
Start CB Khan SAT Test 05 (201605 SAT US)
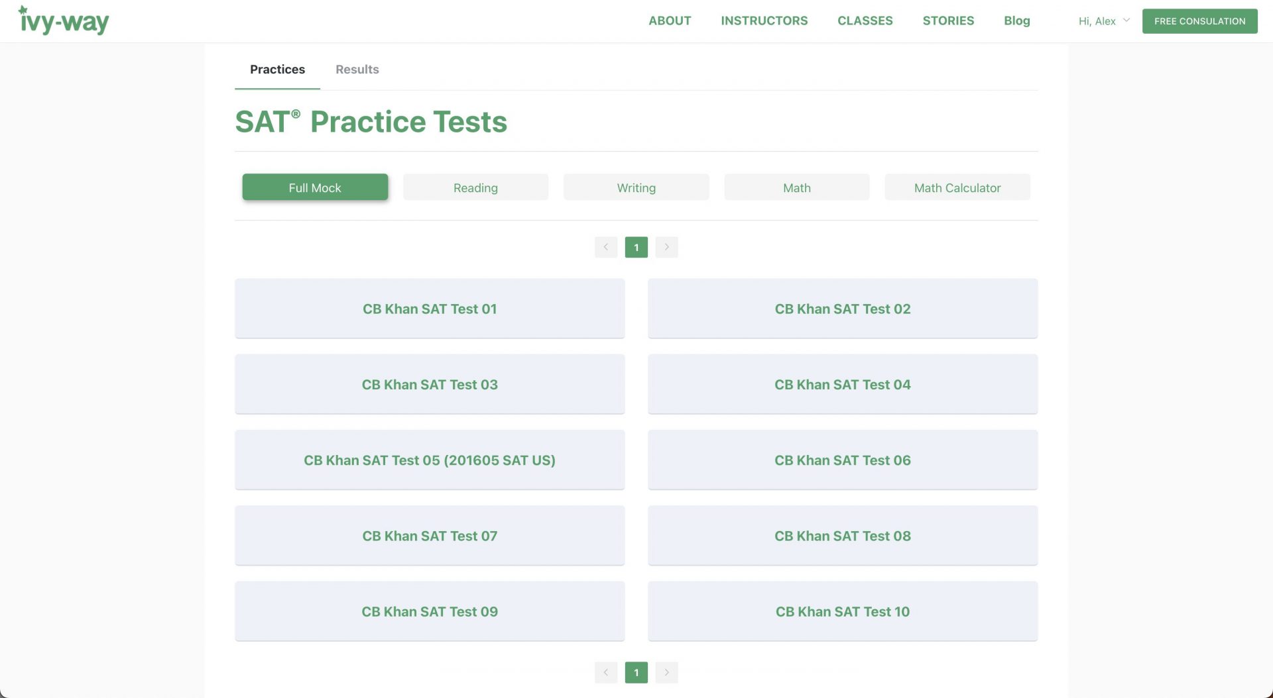pos(430,460)
